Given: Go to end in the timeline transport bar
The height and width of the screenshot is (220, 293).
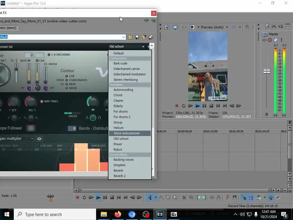Looking at the screenshot, I should click(126, 197).
